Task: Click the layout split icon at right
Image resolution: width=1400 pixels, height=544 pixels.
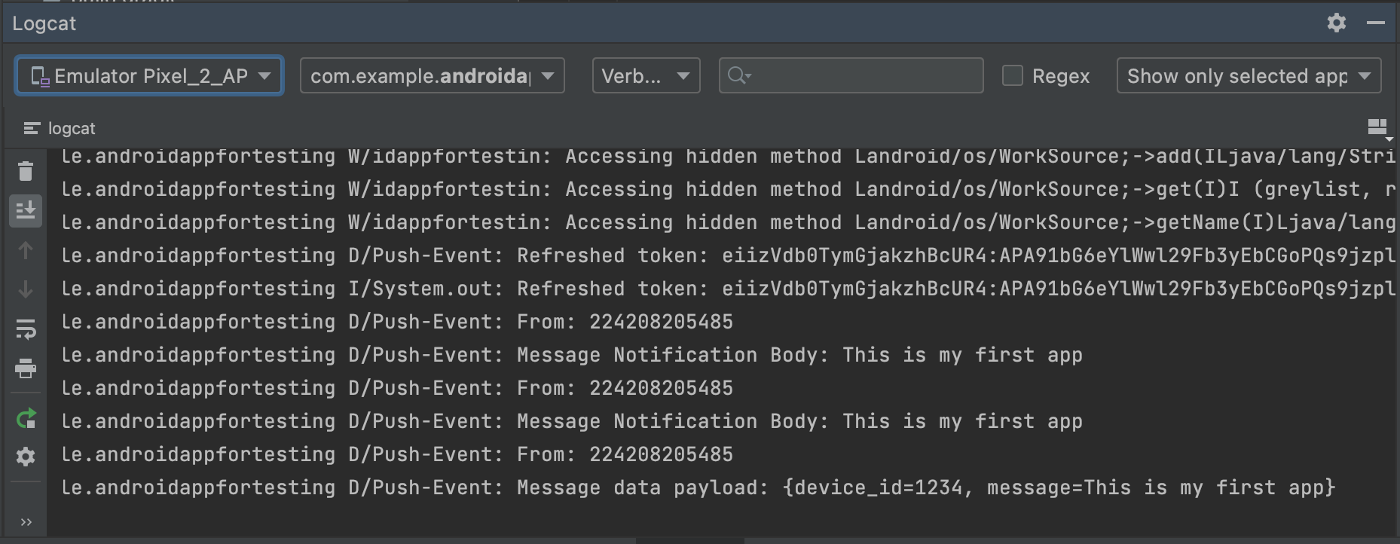Action: click(1378, 127)
